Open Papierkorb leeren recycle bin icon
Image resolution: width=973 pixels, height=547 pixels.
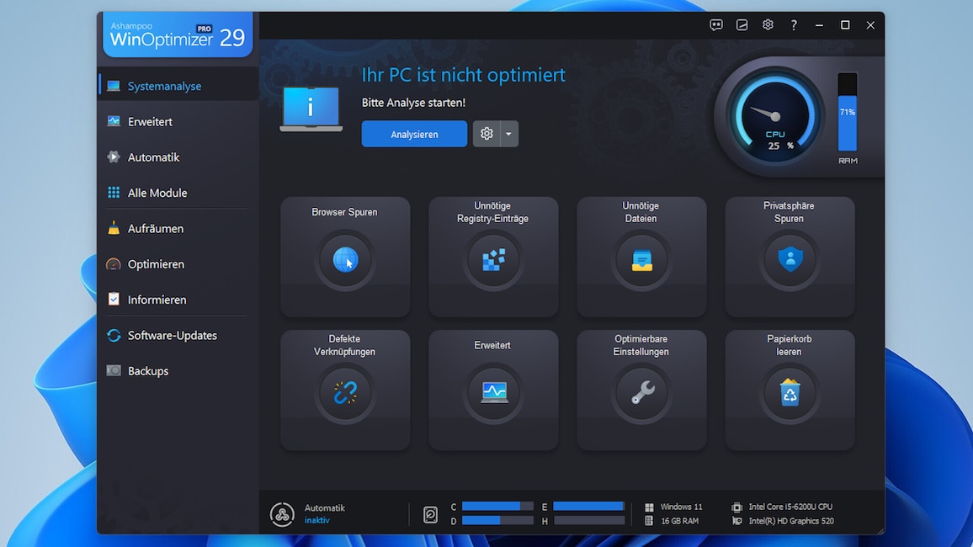(790, 392)
